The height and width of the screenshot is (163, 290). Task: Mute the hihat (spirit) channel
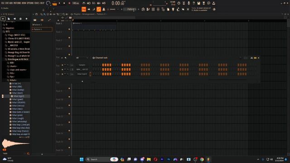click(63, 74)
